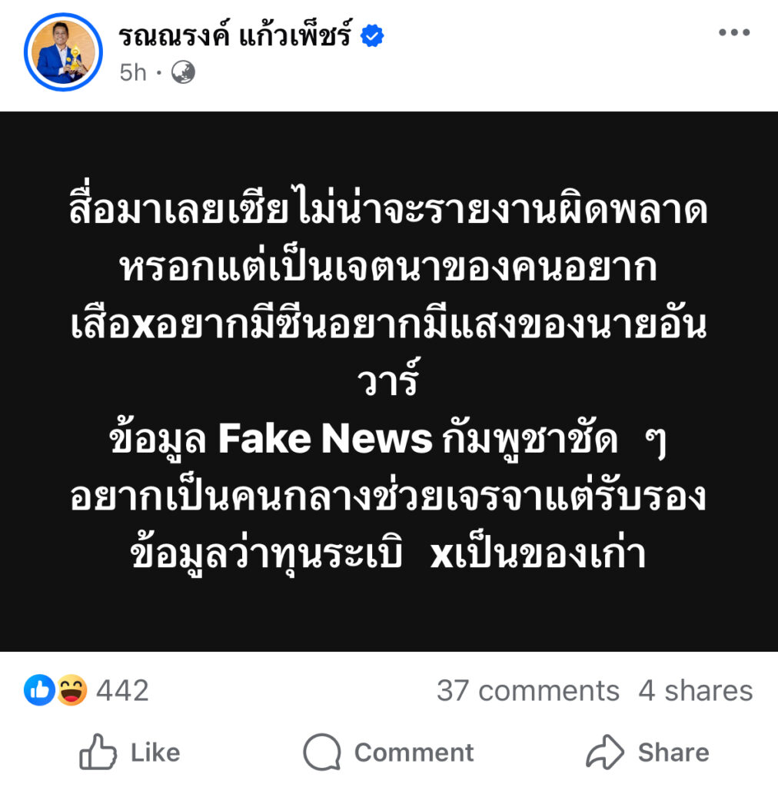Click the curved arrow Share icon

[x=604, y=752]
